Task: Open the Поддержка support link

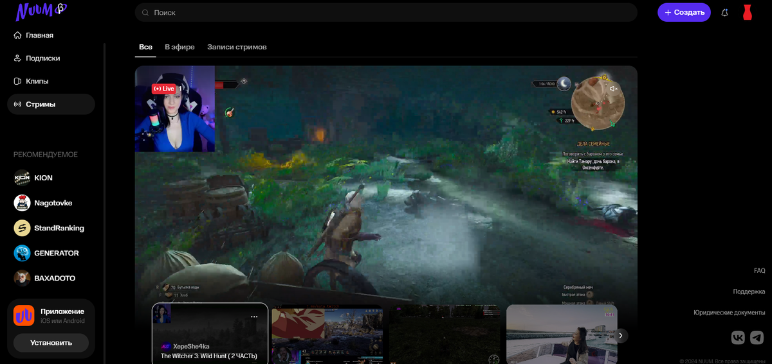Action: click(x=749, y=291)
